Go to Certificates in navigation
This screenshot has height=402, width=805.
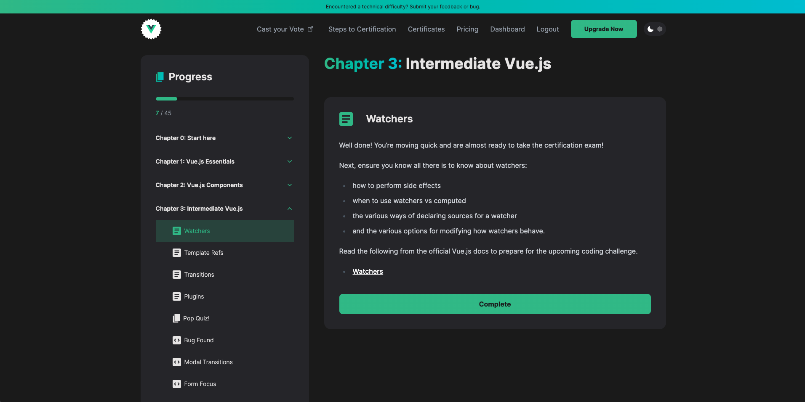(426, 29)
